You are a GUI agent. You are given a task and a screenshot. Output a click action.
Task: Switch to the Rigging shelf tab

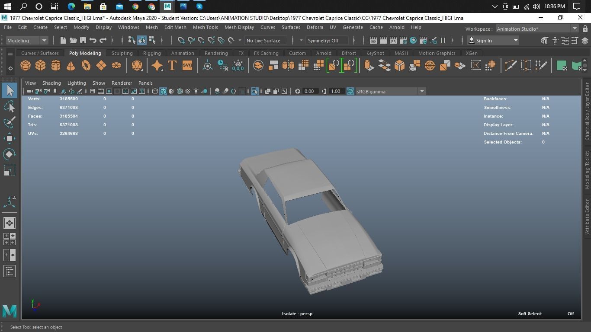(152, 53)
